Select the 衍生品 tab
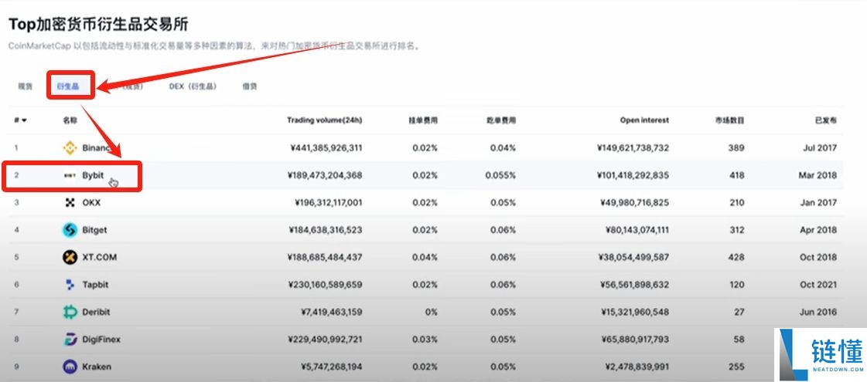867x382 pixels. [68, 86]
